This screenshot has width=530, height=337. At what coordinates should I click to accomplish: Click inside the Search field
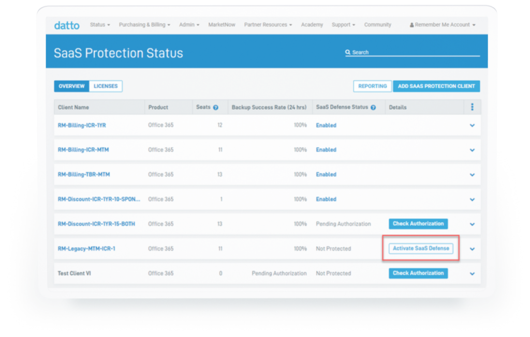[414, 52]
